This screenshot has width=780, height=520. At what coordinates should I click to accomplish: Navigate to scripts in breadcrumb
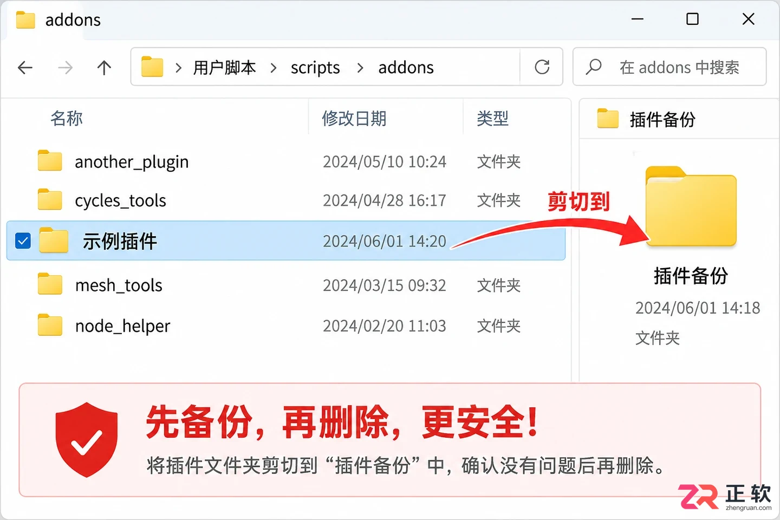point(315,68)
